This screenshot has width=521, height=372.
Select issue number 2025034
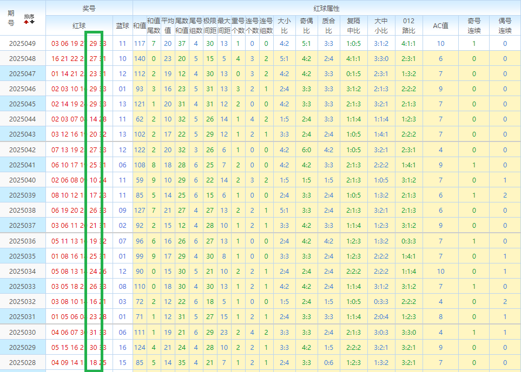pos(22,271)
